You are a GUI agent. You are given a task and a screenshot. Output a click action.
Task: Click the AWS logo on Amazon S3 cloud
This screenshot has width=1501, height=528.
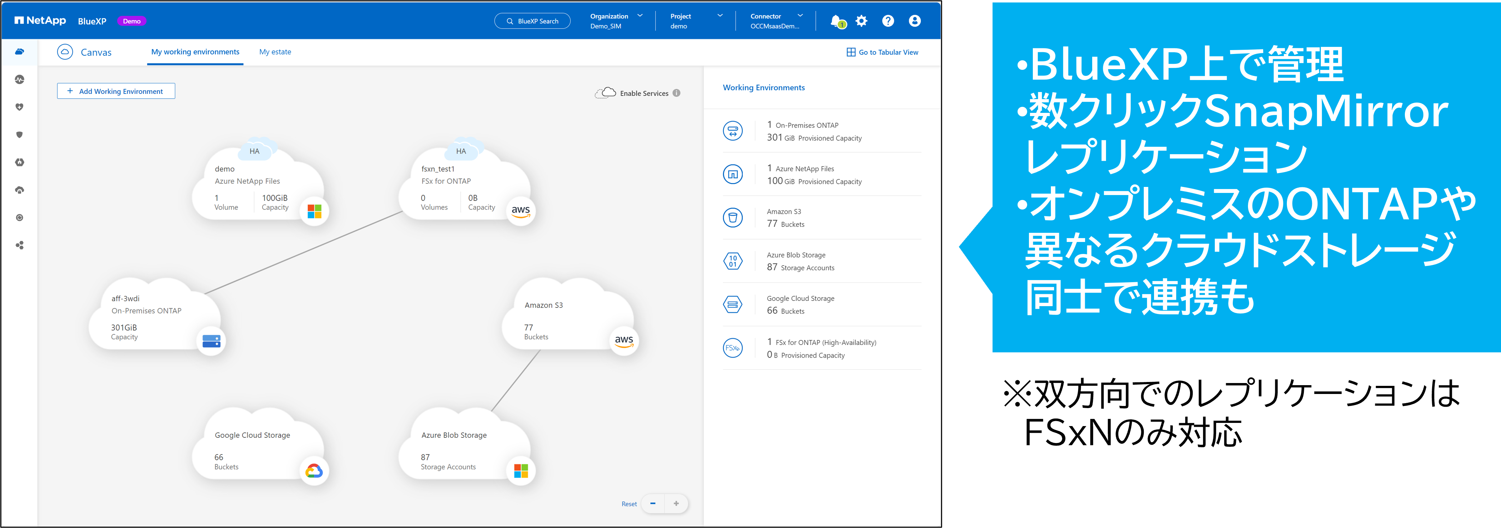pyautogui.click(x=624, y=341)
